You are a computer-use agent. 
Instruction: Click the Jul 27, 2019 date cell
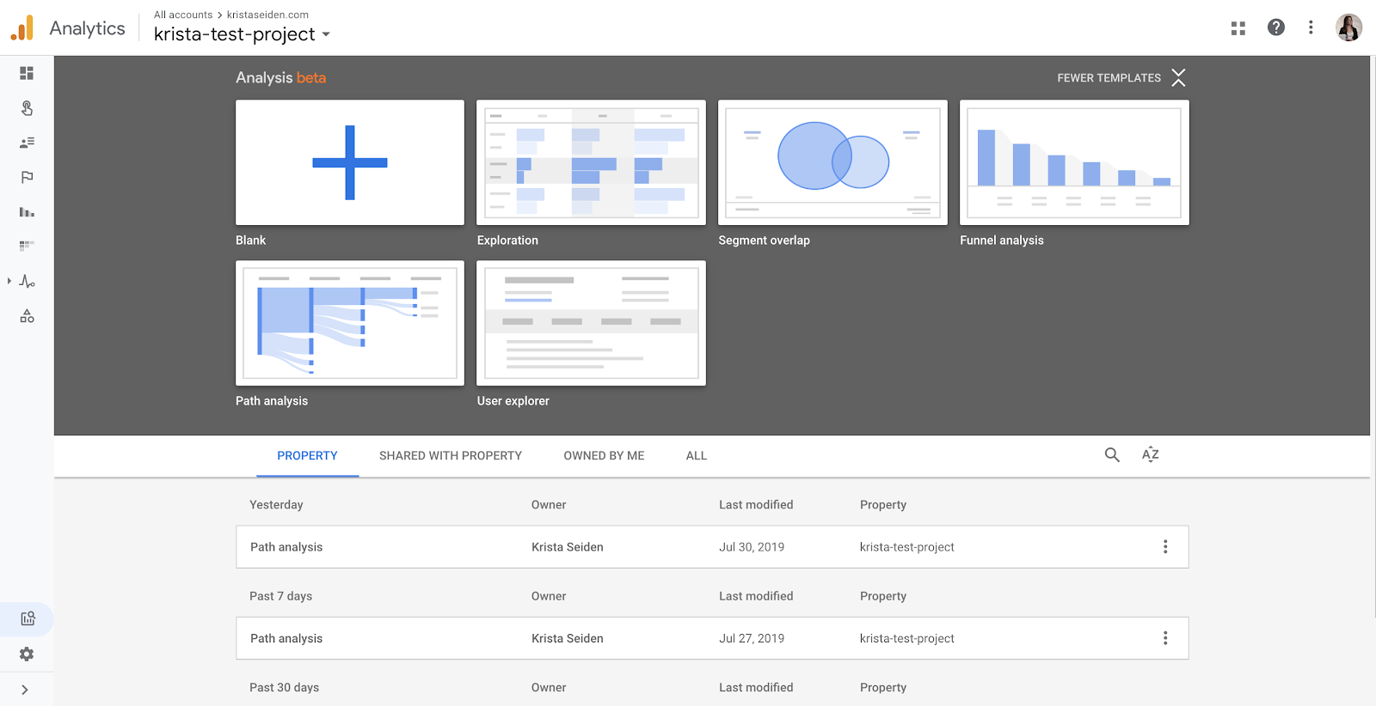coord(752,638)
